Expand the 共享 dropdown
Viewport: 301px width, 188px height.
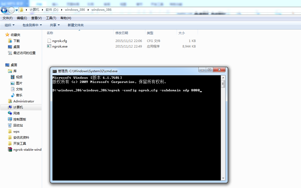[55, 25]
